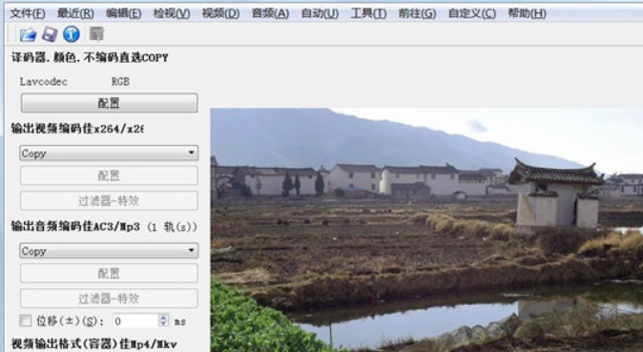Screen dimensions: 643x352
Task: Open the 文件(F) menu
Action: click(28, 13)
